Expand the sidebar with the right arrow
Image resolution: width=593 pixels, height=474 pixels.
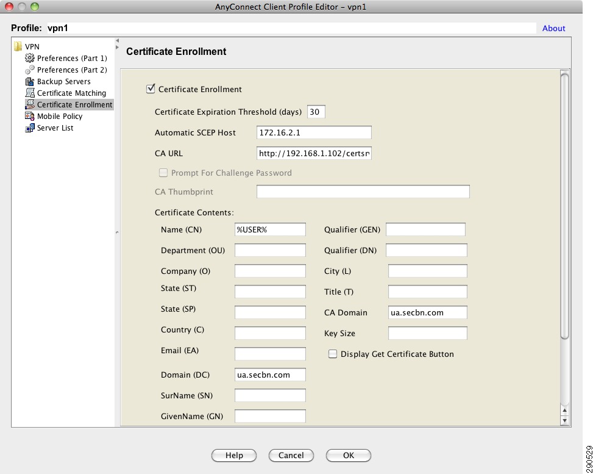[117, 48]
